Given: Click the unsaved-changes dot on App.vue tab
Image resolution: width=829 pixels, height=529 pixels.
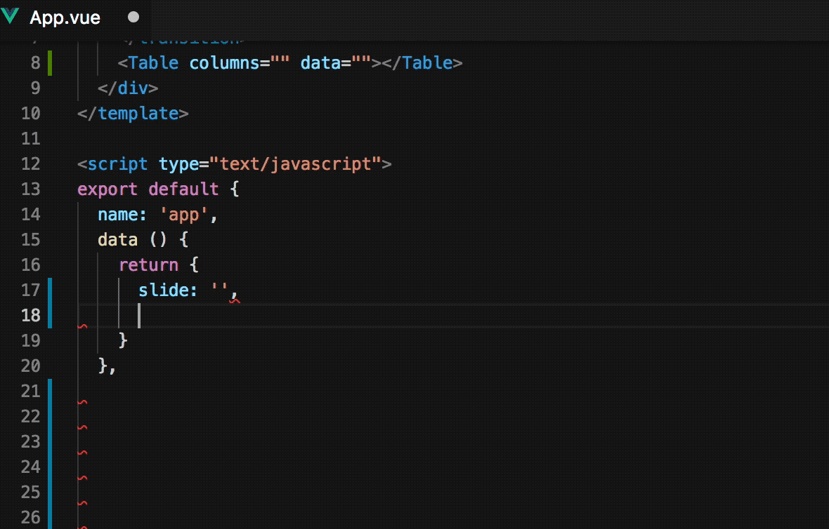Looking at the screenshot, I should tap(134, 18).
